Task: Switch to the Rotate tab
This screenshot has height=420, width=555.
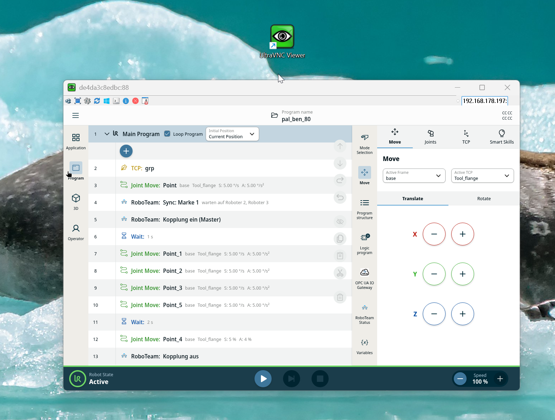Action: click(484, 199)
